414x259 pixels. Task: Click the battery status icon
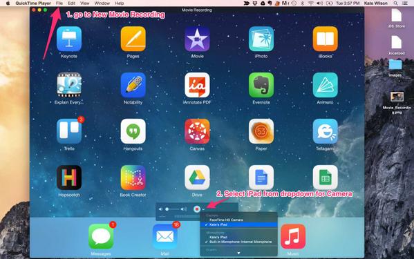330,3
